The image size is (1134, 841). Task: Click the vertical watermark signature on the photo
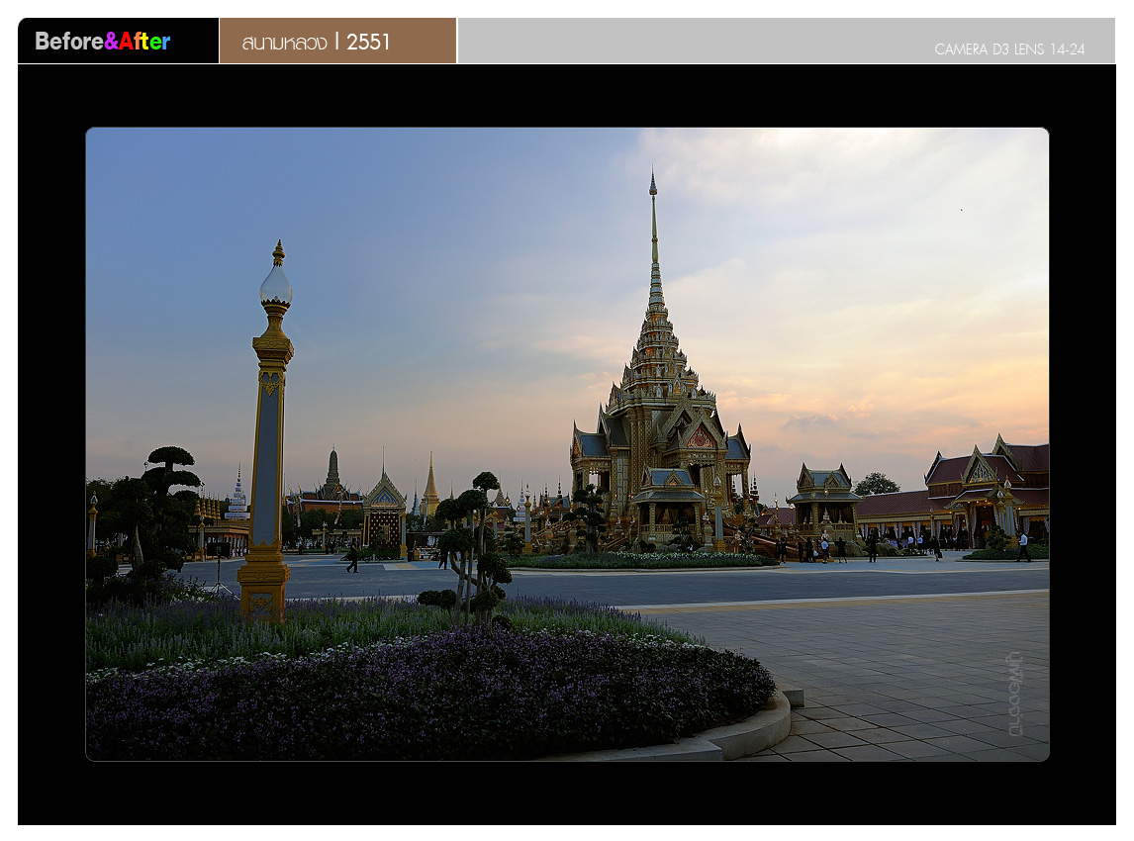pos(1014,694)
